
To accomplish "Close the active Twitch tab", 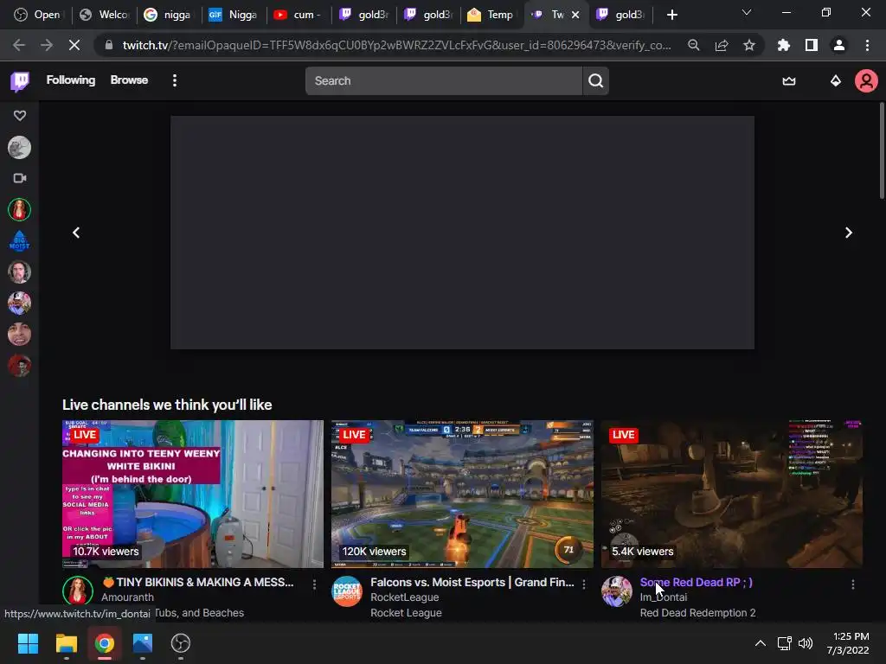I will point(575,15).
